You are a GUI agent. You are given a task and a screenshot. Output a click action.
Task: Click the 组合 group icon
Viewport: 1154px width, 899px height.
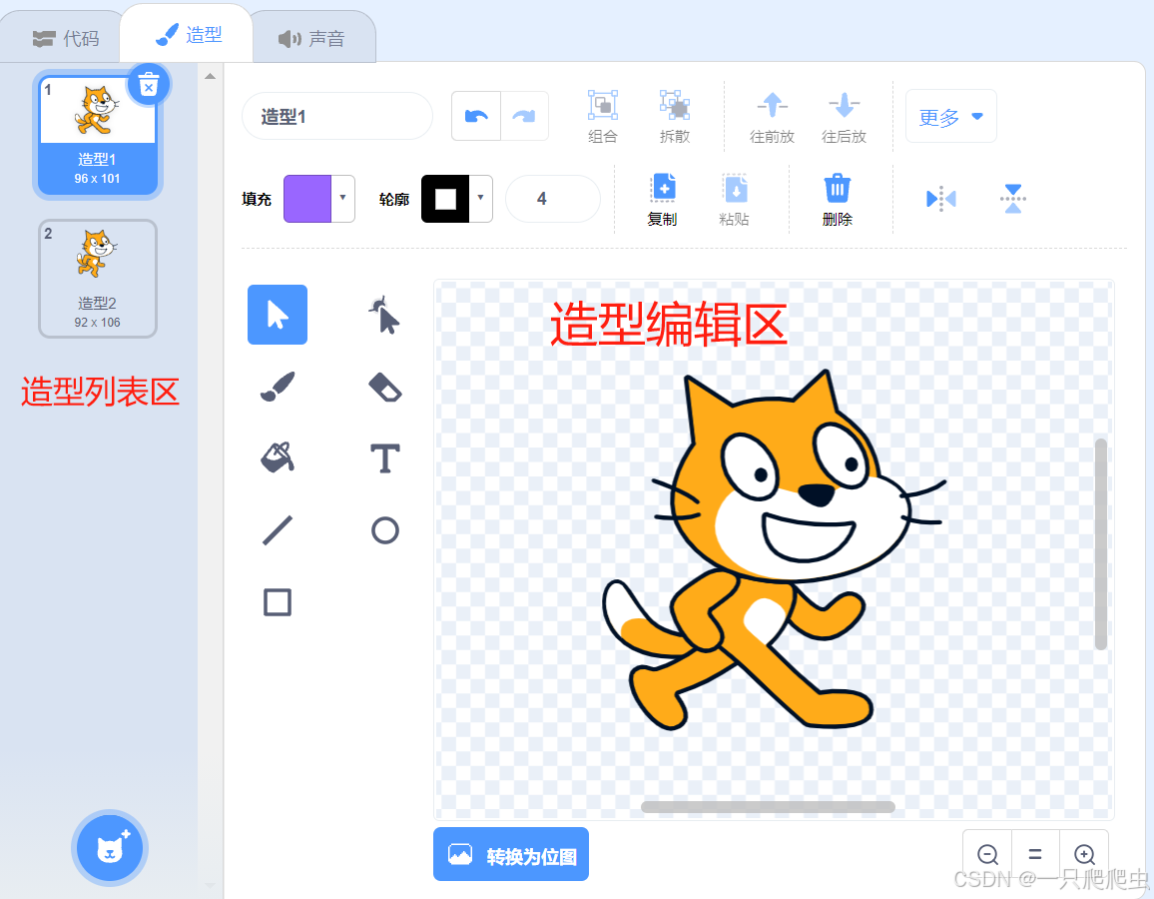[602, 105]
